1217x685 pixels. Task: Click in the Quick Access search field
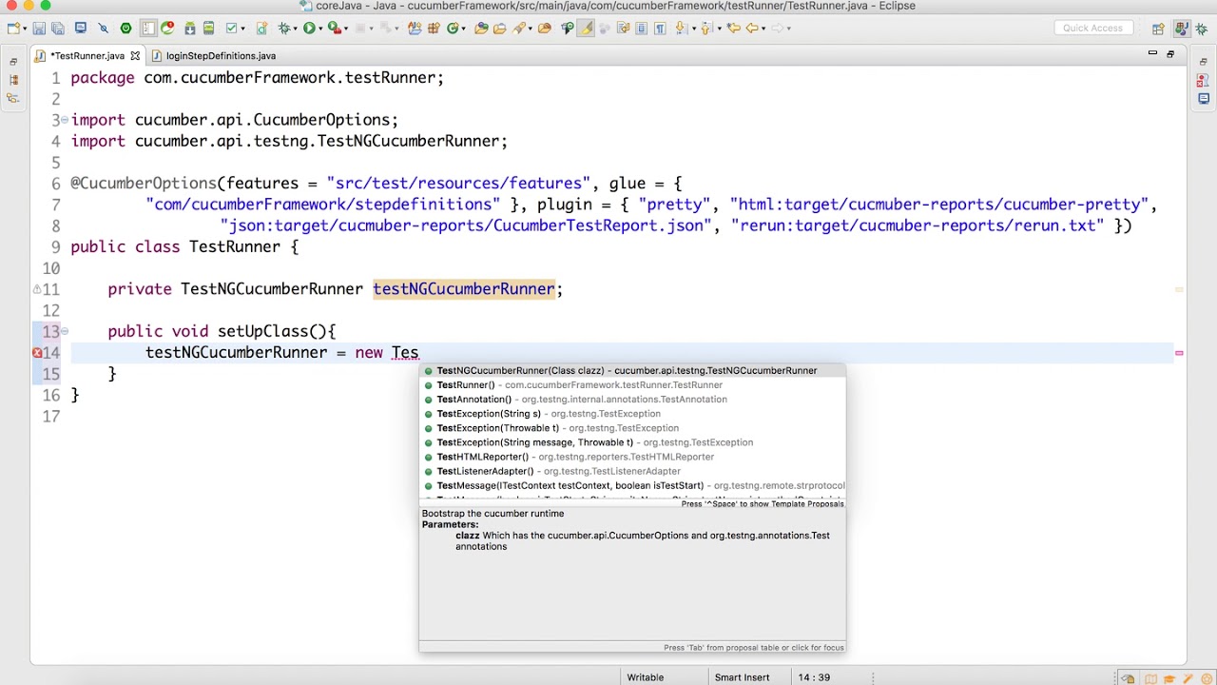[x=1093, y=29]
